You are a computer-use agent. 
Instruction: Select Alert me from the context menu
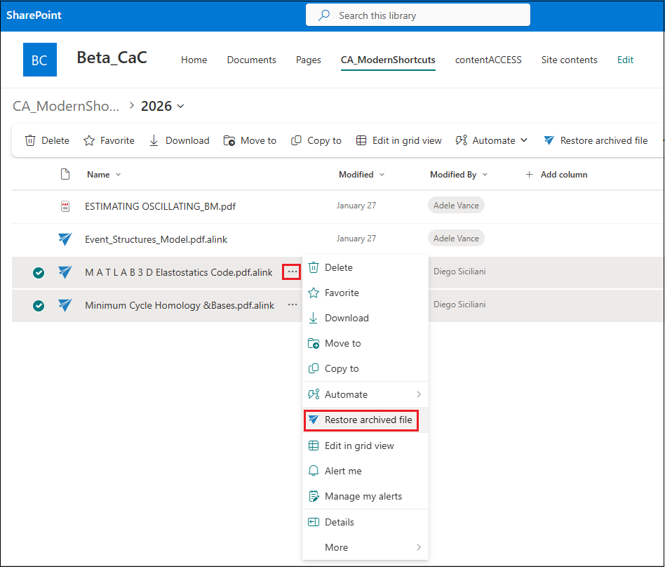[x=343, y=471]
